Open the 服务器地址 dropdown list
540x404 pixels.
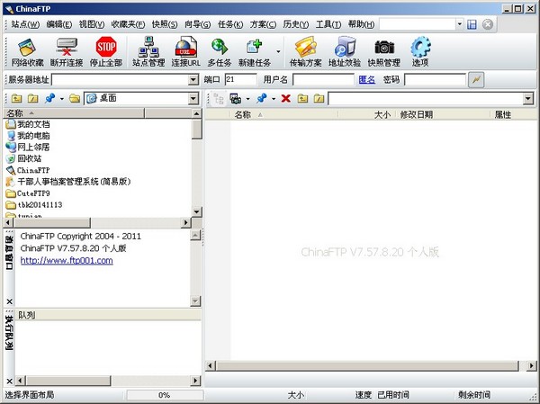pyautogui.click(x=193, y=80)
